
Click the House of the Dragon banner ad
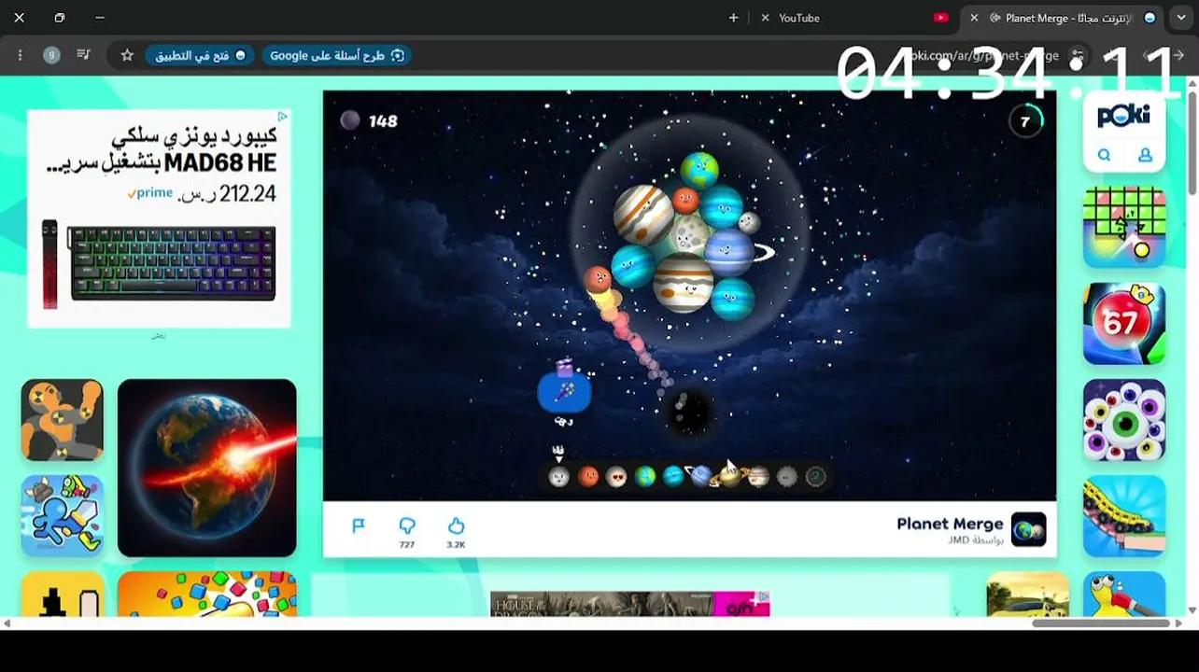point(630,604)
